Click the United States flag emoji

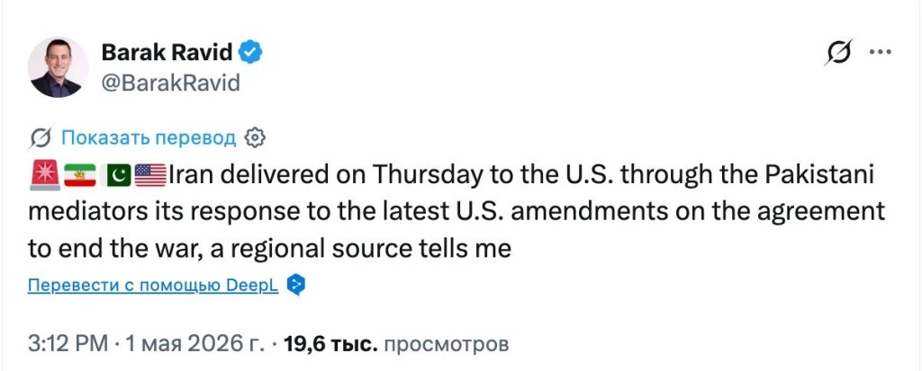pyautogui.click(x=150, y=175)
